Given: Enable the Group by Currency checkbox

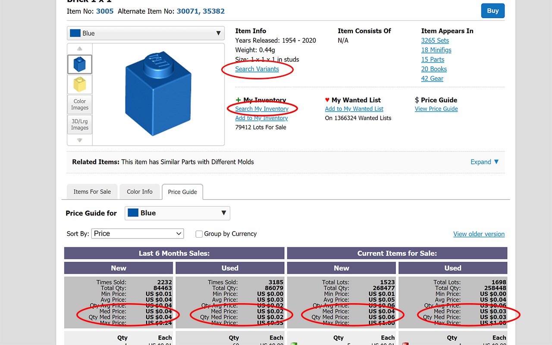Looking at the screenshot, I should pyautogui.click(x=199, y=234).
